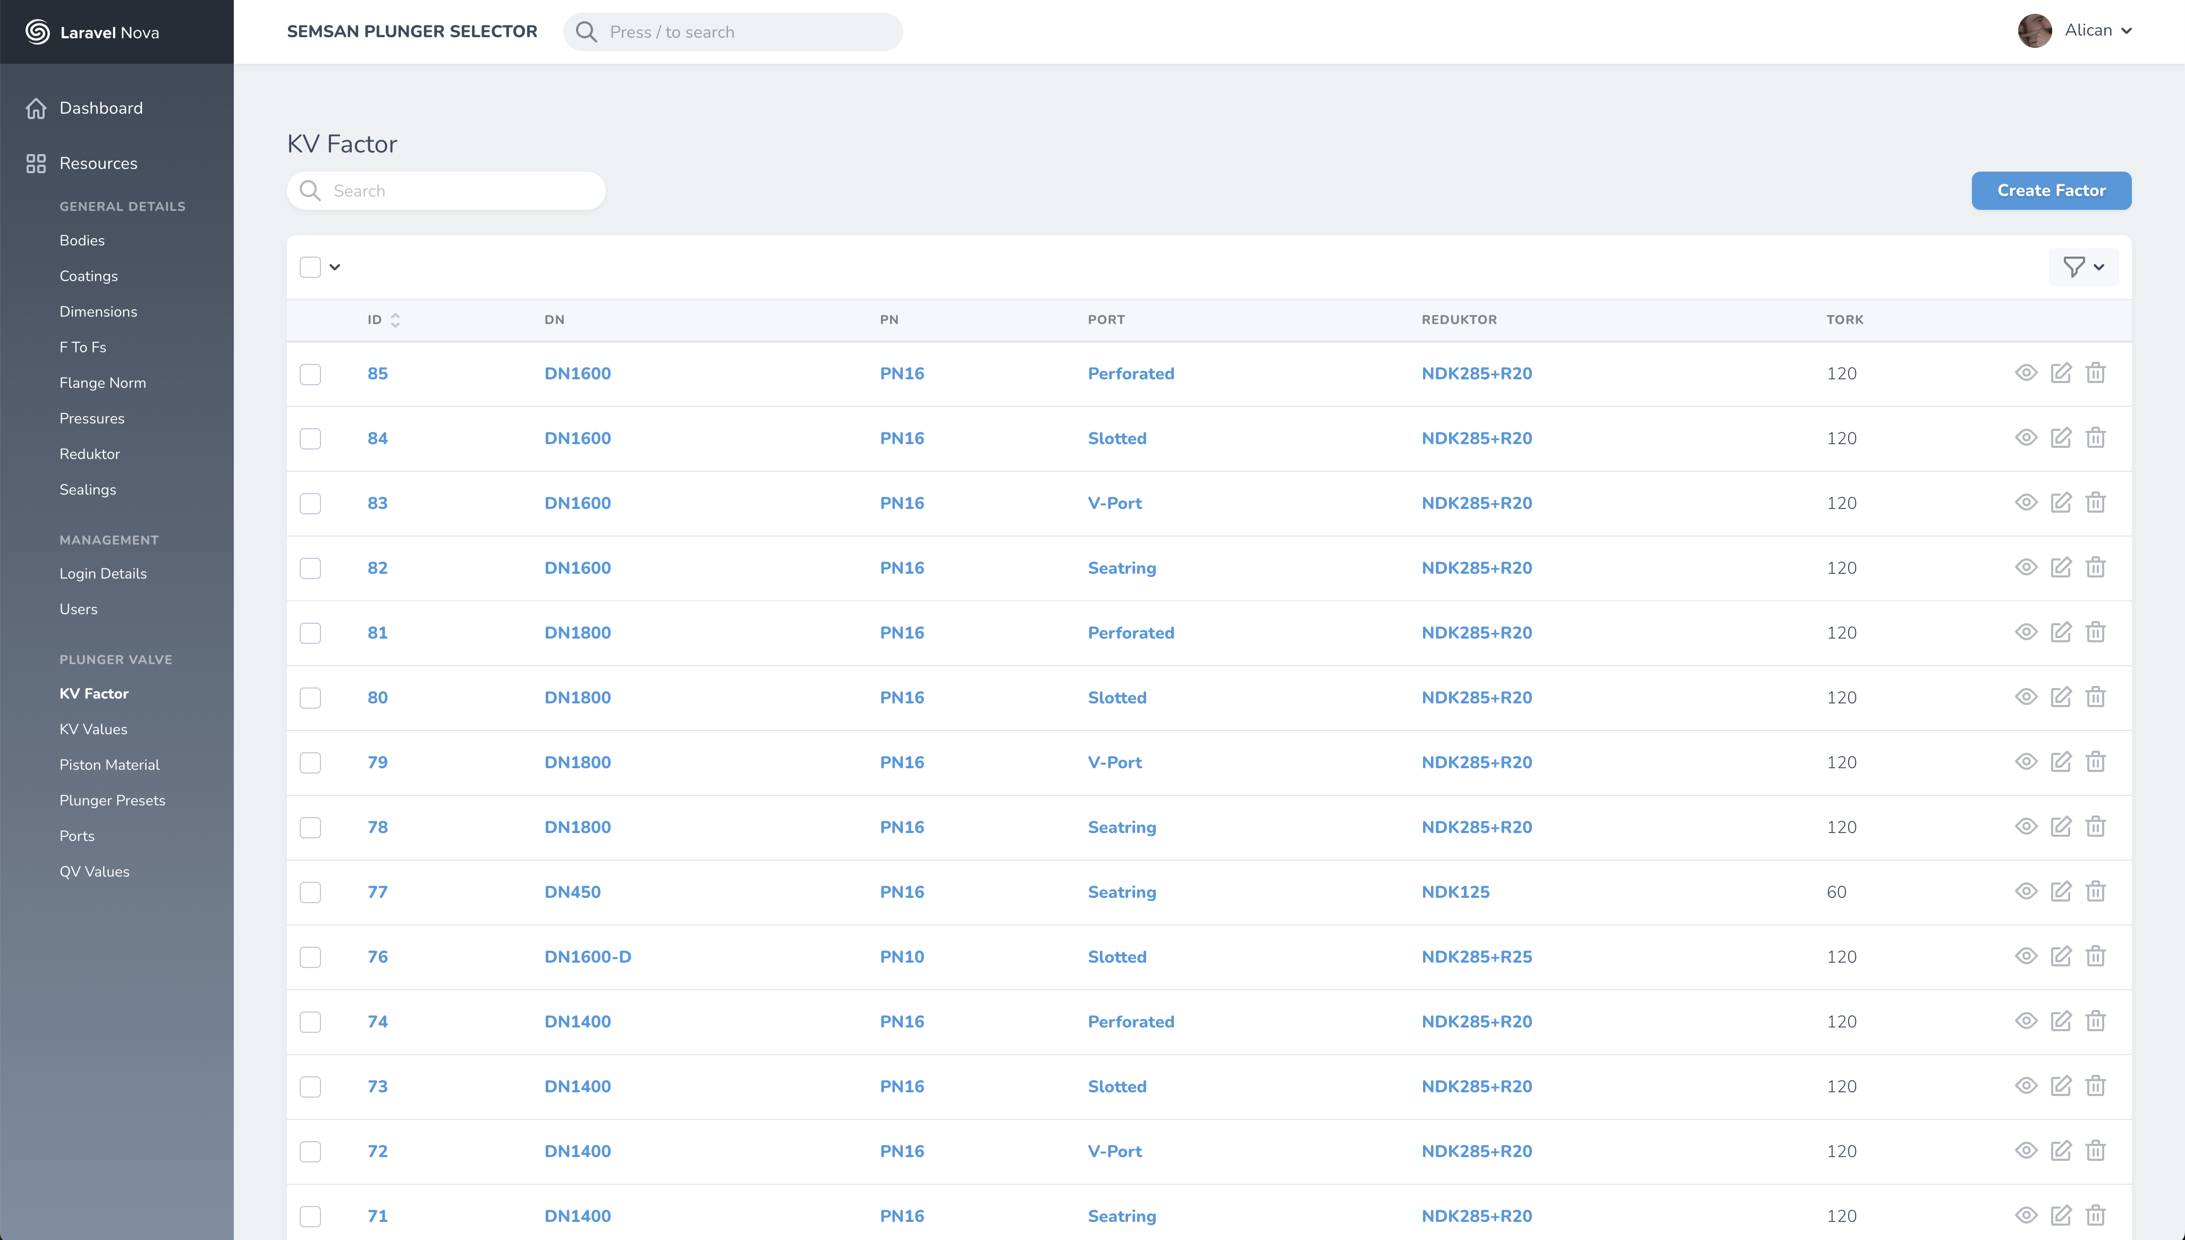Click the magnifier icon in KV Factor search
The width and height of the screenshot is (2185, 1240).
310,191
